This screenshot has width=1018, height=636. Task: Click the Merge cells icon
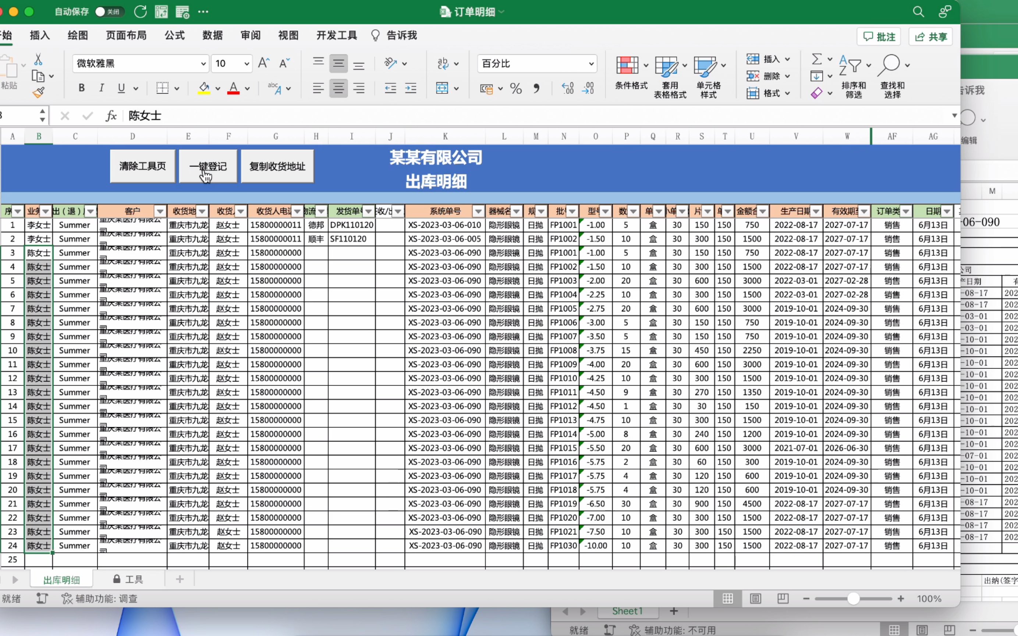click(442, 88)
